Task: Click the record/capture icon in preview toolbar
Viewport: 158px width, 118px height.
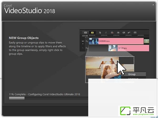Action: [x=112, y=33]
